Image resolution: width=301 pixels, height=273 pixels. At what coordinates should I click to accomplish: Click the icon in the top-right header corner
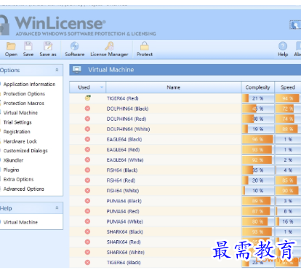(x=295, y=25)
